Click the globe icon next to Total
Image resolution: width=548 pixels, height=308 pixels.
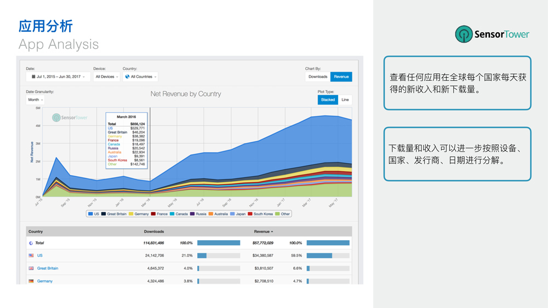[31, 243]
